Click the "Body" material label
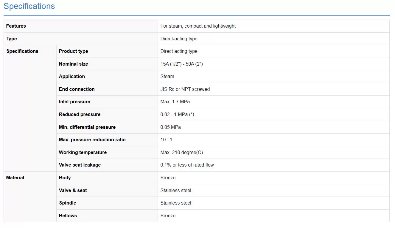Viewport: 395px width, 228px height. [65, 178]
